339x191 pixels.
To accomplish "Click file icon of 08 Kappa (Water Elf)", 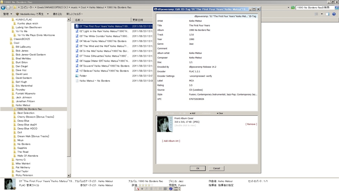I will (x=77, y=61).
